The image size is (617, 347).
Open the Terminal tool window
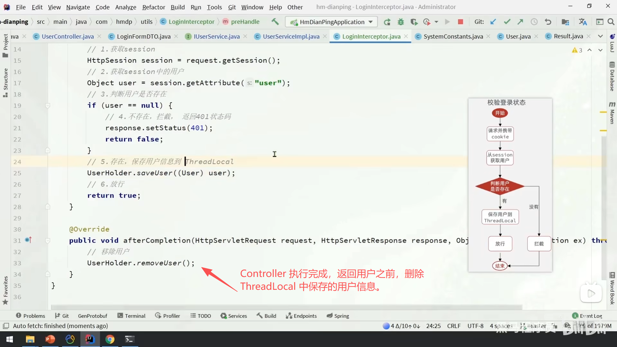(x=131, y=316)
